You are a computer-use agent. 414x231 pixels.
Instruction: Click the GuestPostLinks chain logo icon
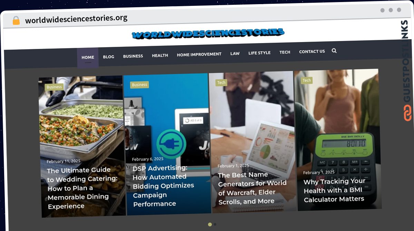(x=407, y=113)
